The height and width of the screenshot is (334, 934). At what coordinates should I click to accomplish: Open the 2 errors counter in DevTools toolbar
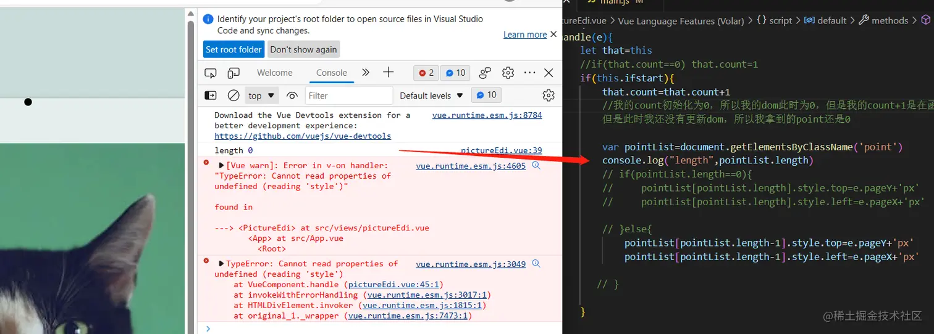click(426, 73)
